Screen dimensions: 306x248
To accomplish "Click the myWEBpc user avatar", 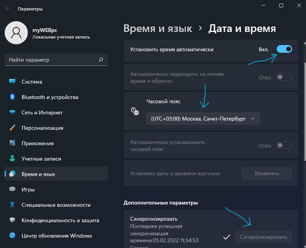I will click(16, 33).
